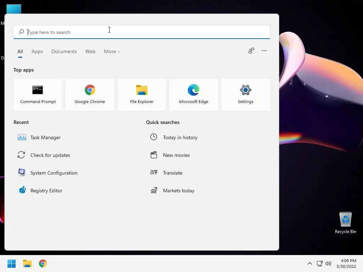Focus the Type here to search field
The image size is (363, 272).
(x=142, y=32)
